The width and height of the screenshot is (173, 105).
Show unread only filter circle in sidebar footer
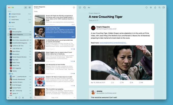point(19,98)
